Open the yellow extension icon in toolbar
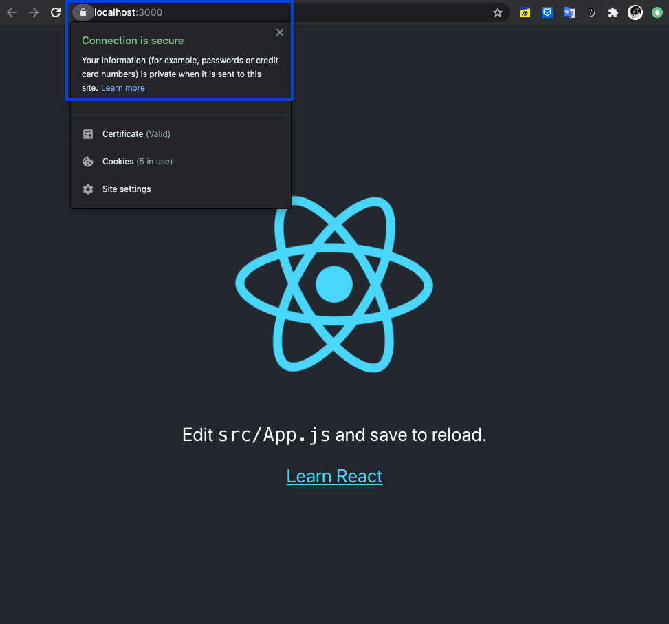669x624 pixels. [525, 13]
